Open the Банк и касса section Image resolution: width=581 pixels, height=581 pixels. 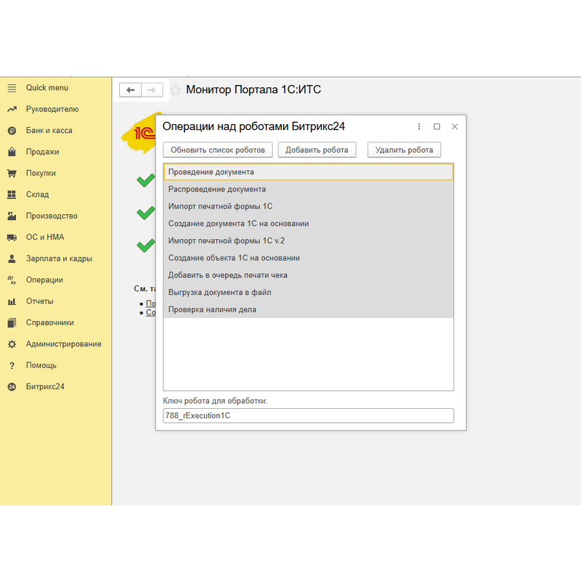49,131
